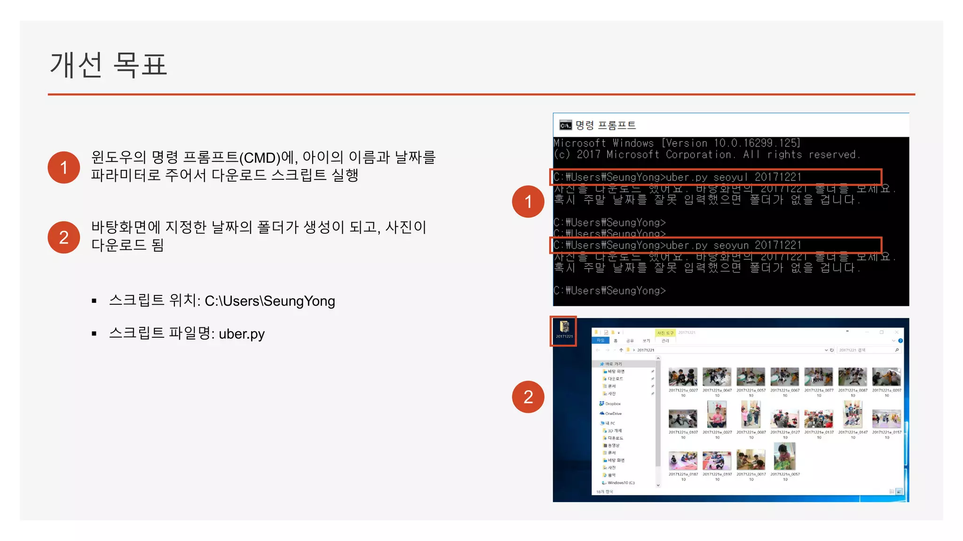Select 바로 가기 in navigation pane
The width and height of the screenshot is (963, 541).
[613, 364]
